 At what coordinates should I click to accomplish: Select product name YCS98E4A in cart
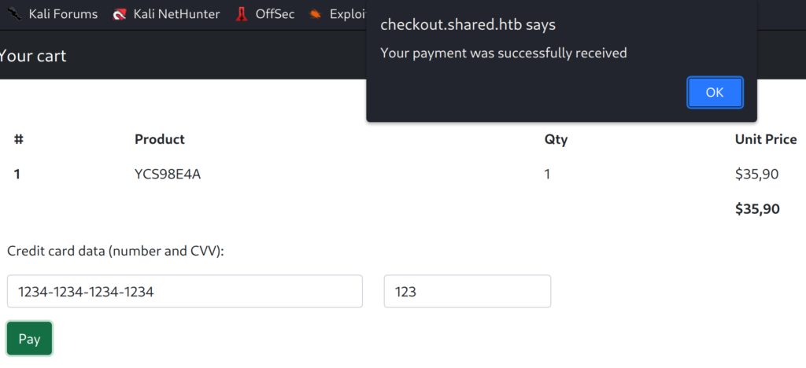168,175
